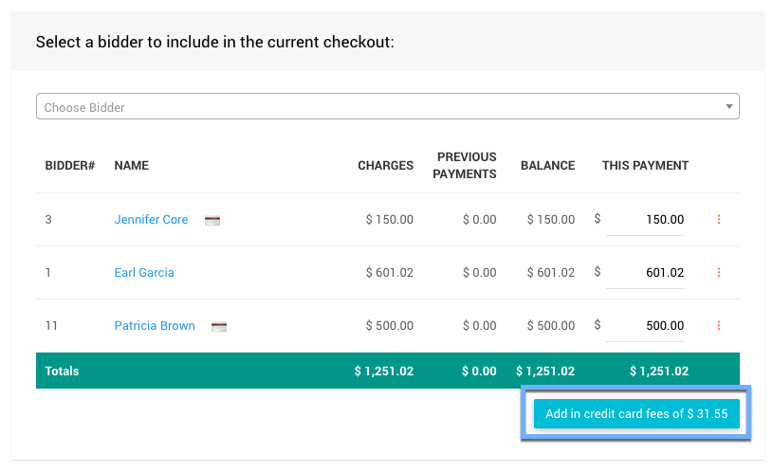The image size is (773, 472).
Task: Click the CHARGES column header
Action: click(385, 166)
